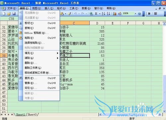The image size is (166, 120).
Task: Open the AutoSum functions dropdown arrow
Action: pyautogui.click(x=100, y=14)
